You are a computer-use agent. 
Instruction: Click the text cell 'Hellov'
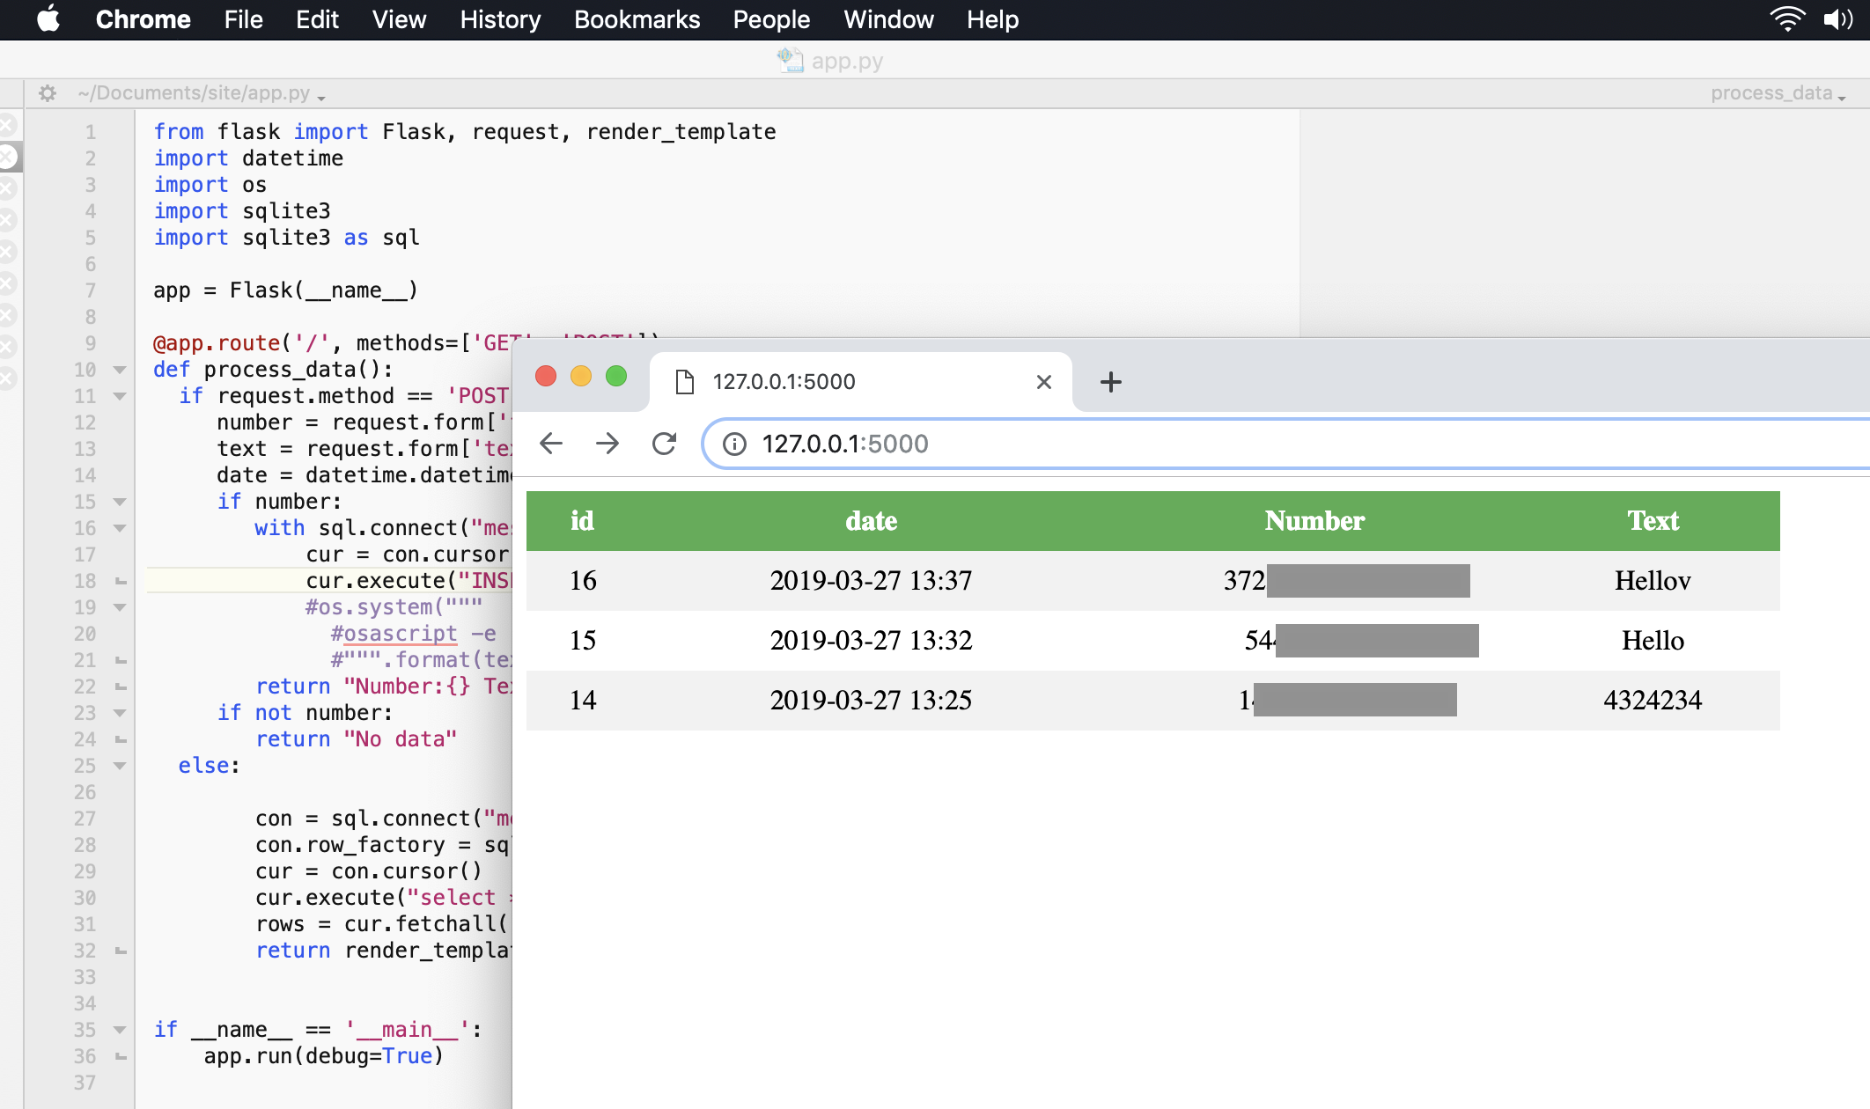point(1653,581)
